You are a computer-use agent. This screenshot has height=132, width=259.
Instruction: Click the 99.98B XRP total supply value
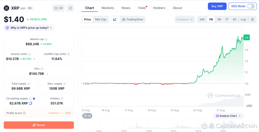[x=21, y=88]
